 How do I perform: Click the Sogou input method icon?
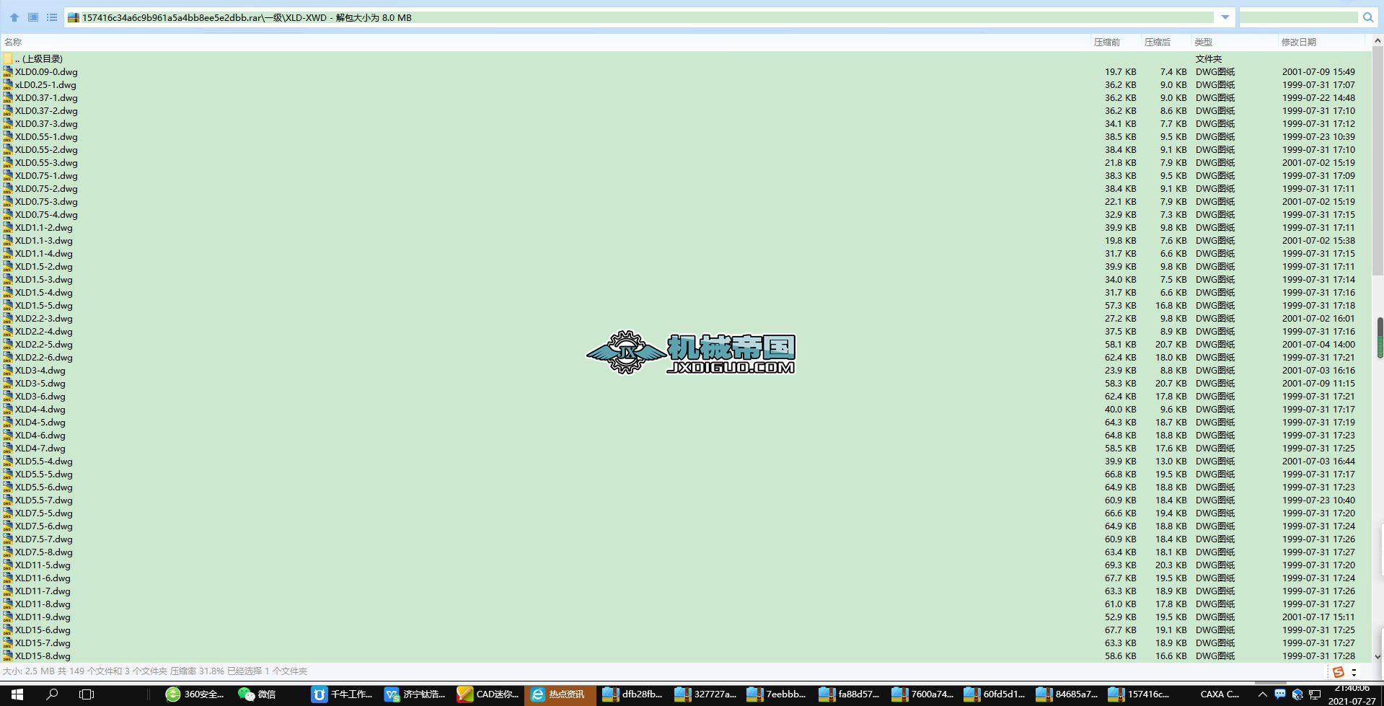pyautogui.click(x=1339, y=672)
